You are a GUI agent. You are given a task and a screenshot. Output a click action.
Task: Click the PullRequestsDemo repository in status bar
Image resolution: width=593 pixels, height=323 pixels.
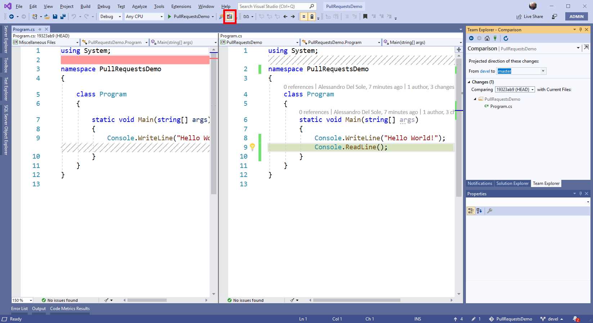click(511, 319)
